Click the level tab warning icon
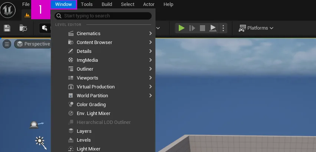The height and width of the screenshot is (152, 316). (x=27, y=15)
